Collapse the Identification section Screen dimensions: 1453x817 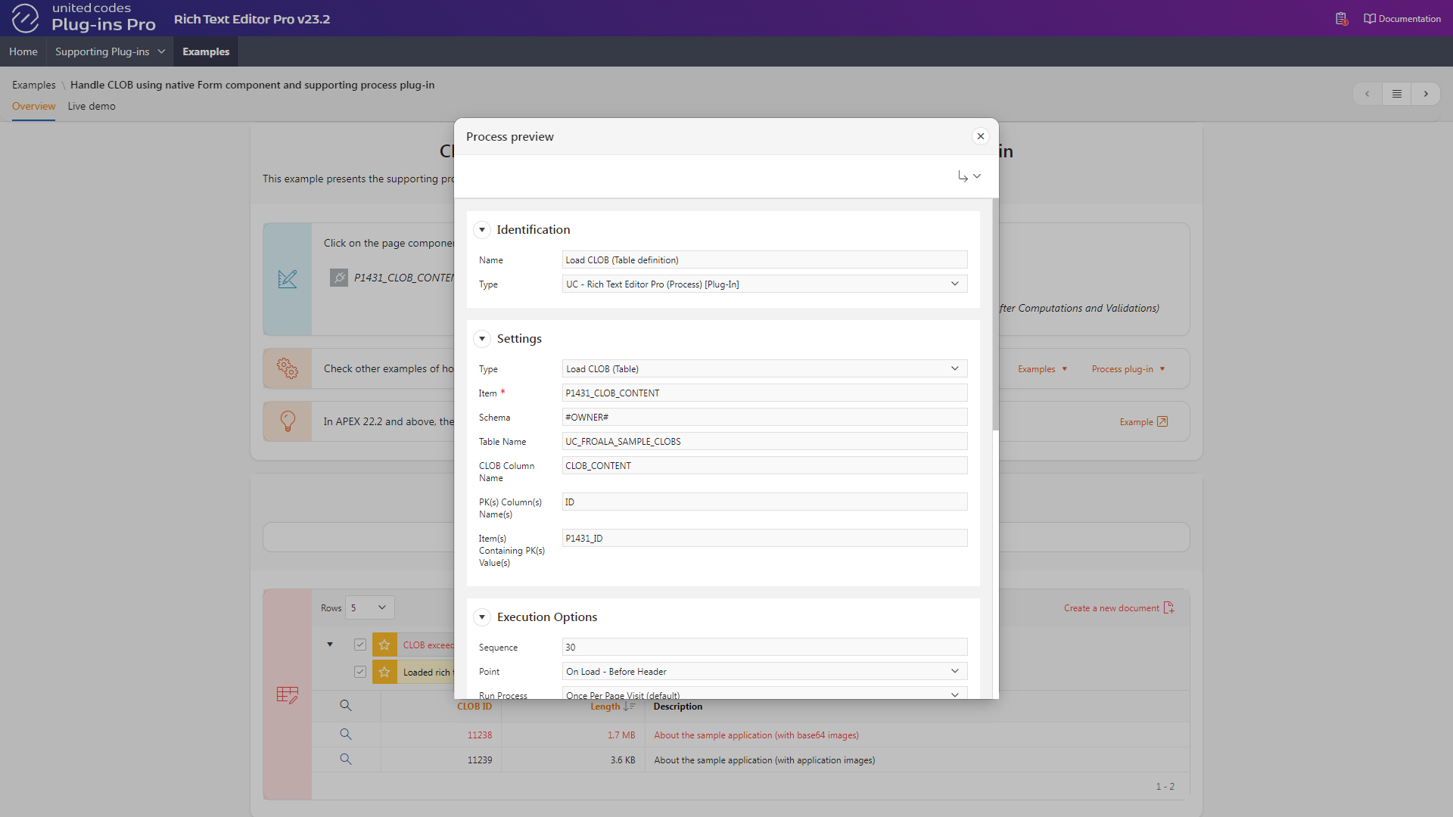pos(482,230)
